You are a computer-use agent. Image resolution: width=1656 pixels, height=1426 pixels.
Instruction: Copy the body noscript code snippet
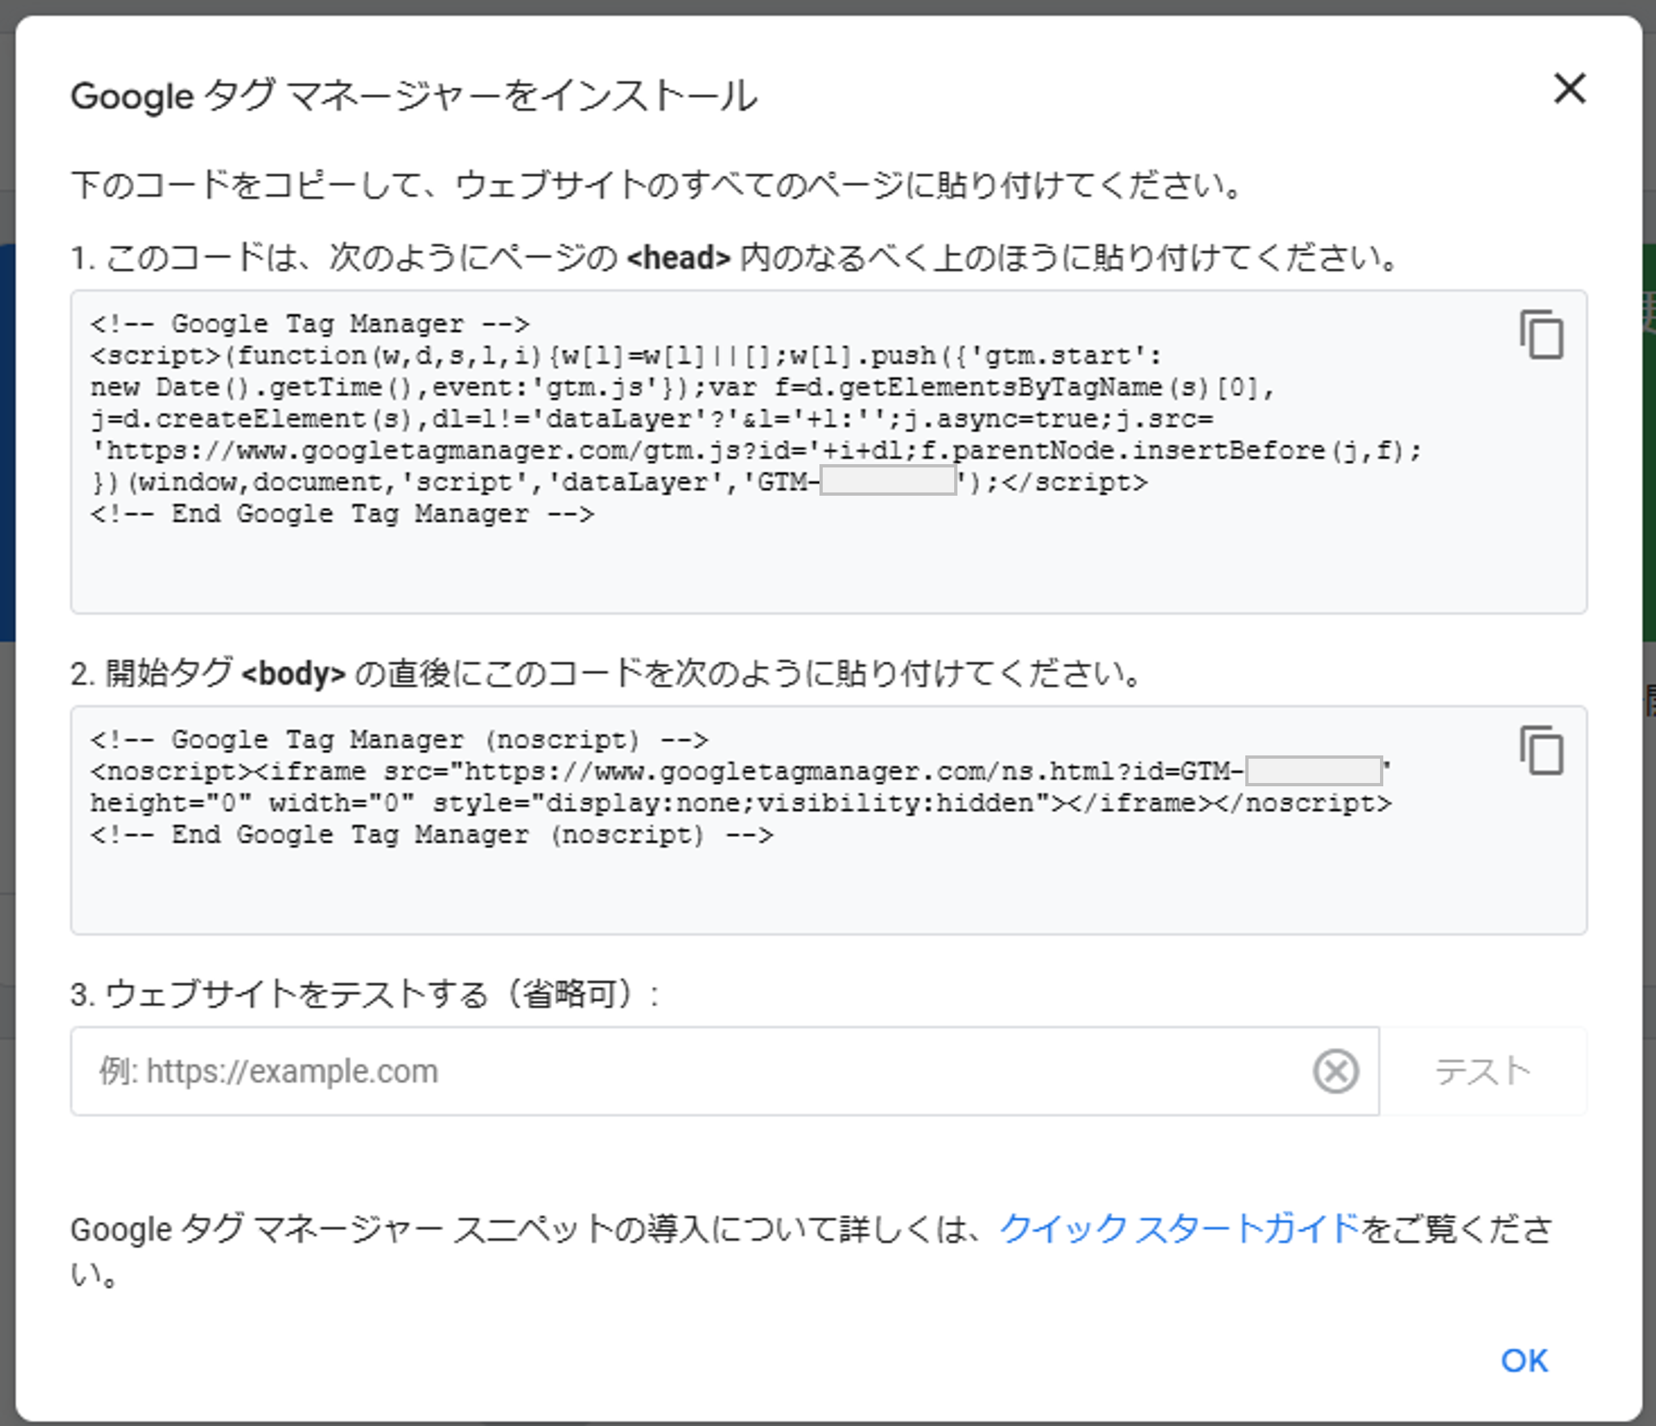click(1542, 750)
